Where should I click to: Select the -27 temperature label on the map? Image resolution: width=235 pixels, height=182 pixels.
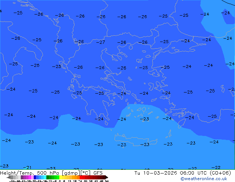(100, 42)
